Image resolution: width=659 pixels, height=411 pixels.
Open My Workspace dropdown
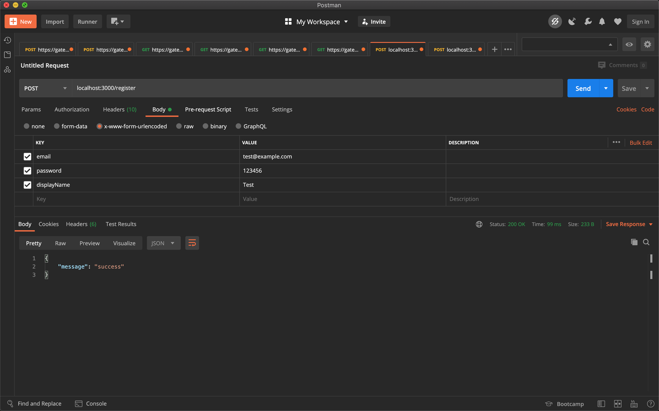tap(316, 22)
